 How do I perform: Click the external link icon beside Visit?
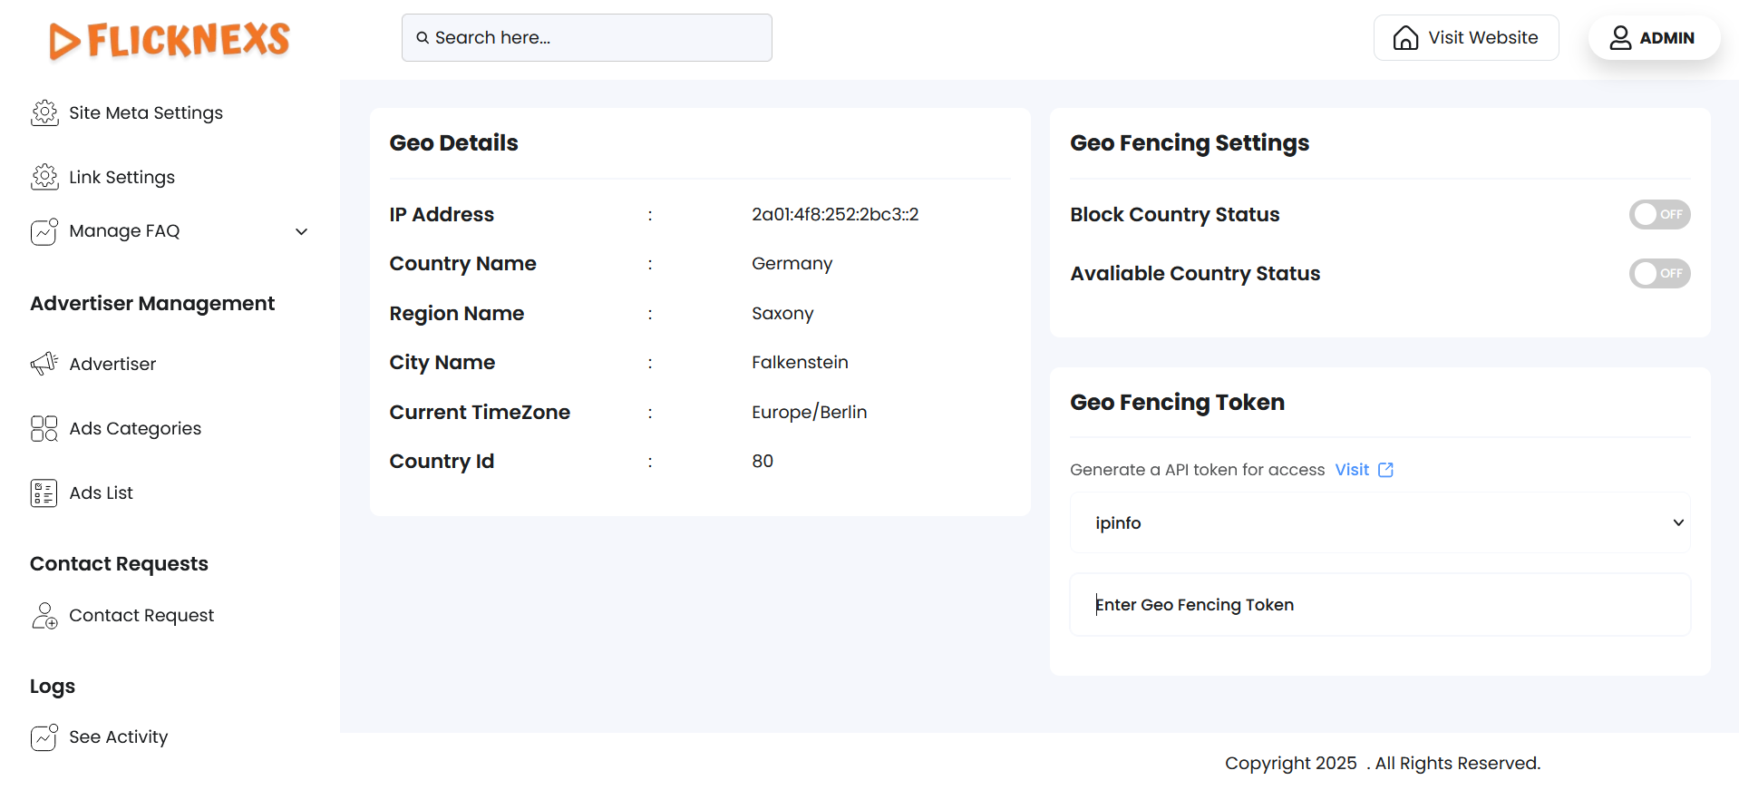click(1385, 470)
